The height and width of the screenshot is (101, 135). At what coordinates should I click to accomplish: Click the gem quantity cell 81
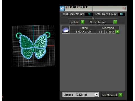(x=100, y=32)
